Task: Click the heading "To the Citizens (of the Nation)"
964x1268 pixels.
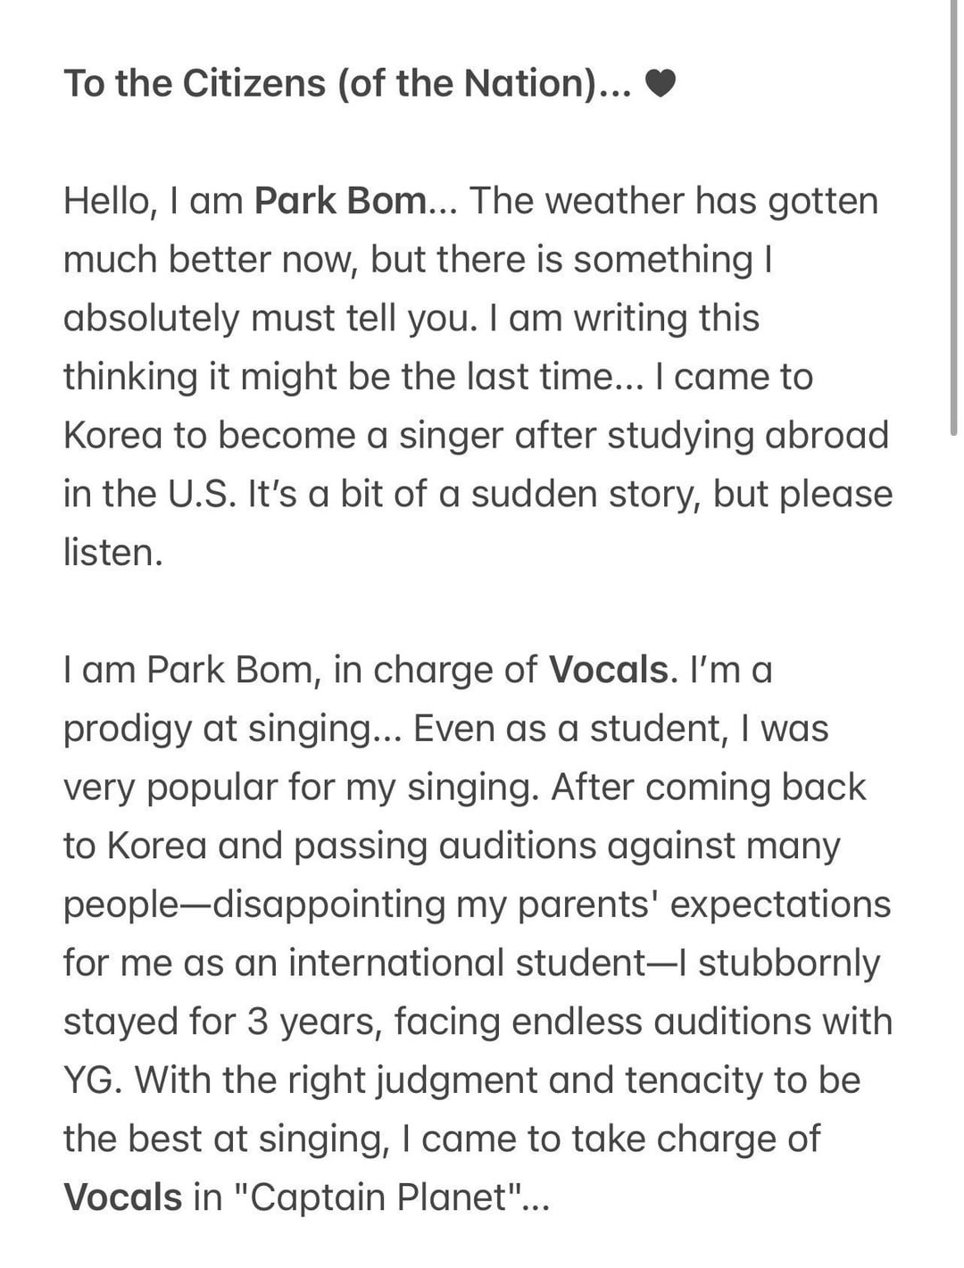Action: click(x=346, y=83)
